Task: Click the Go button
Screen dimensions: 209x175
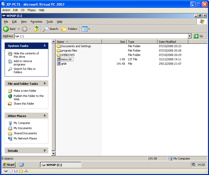Action: 198,36
